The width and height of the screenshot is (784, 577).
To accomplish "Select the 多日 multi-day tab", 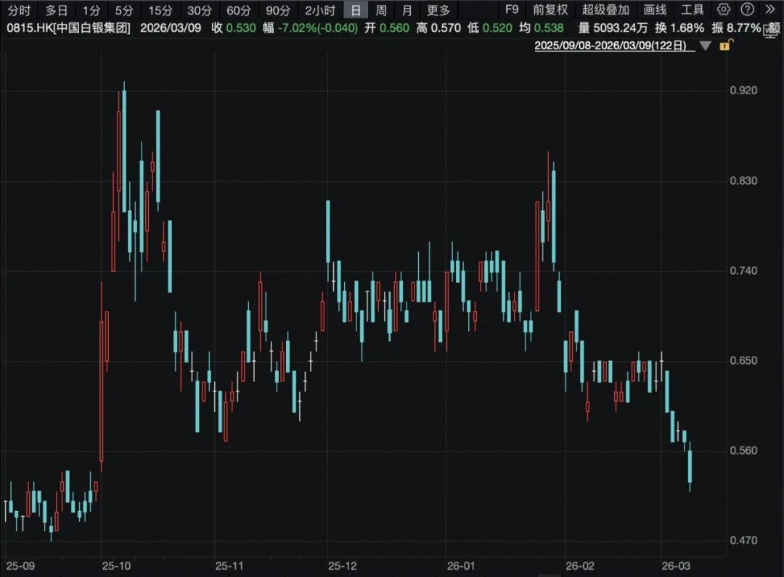I will coord(57,10).
